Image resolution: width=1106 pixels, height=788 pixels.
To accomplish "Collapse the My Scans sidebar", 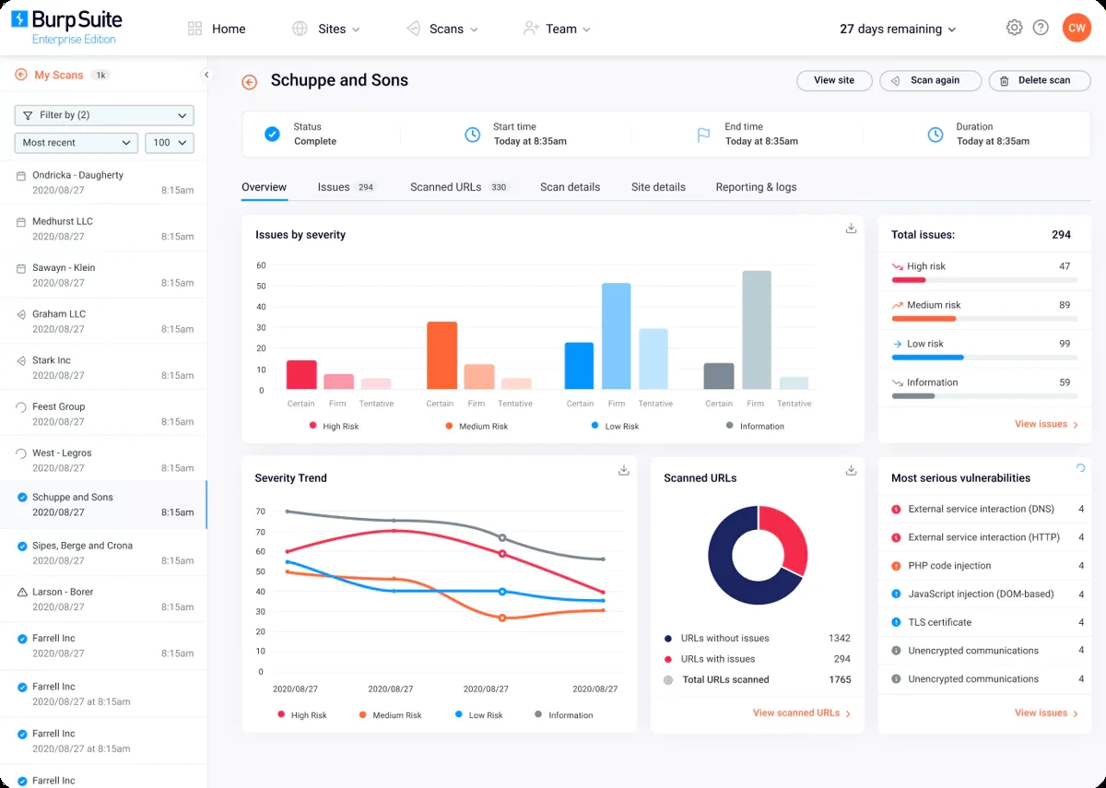I will pyautogui.click(x=205, y=75).
